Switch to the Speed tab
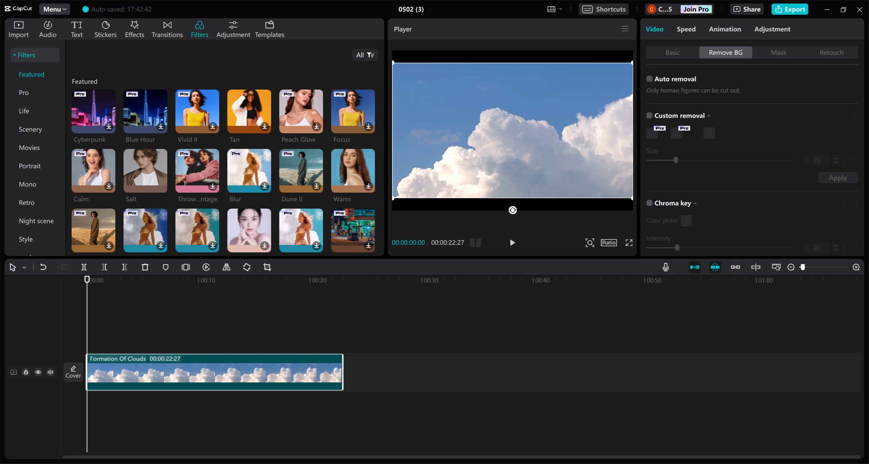Viewport: 869px width, 464px height. click(686, 29)
